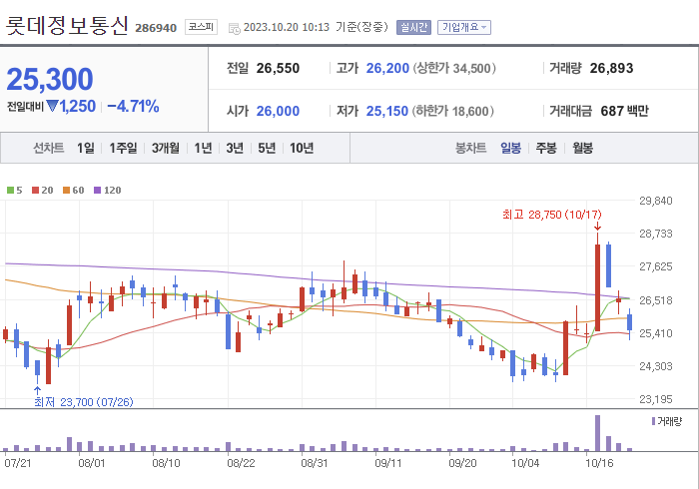Click the tallest volume bar near 10/16
The width and height of the screenshot is (699, 489).
click(x=597, y=433)
